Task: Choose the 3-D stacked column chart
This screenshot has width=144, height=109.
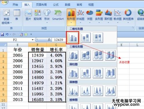Action: 85,55
